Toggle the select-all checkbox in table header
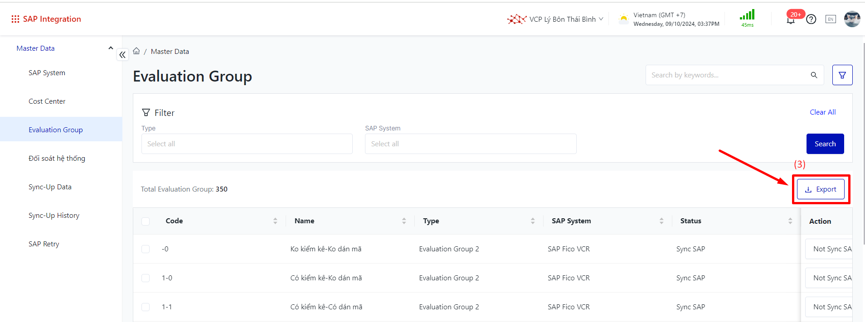 point(146,221)
